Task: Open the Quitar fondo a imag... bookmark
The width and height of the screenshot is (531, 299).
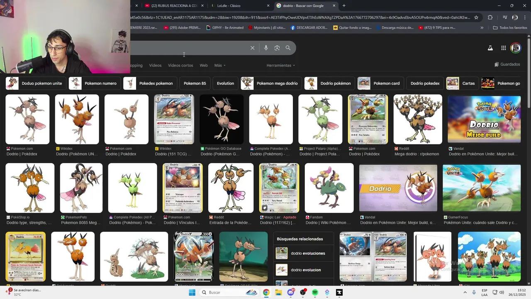Action: pos(352,28)
